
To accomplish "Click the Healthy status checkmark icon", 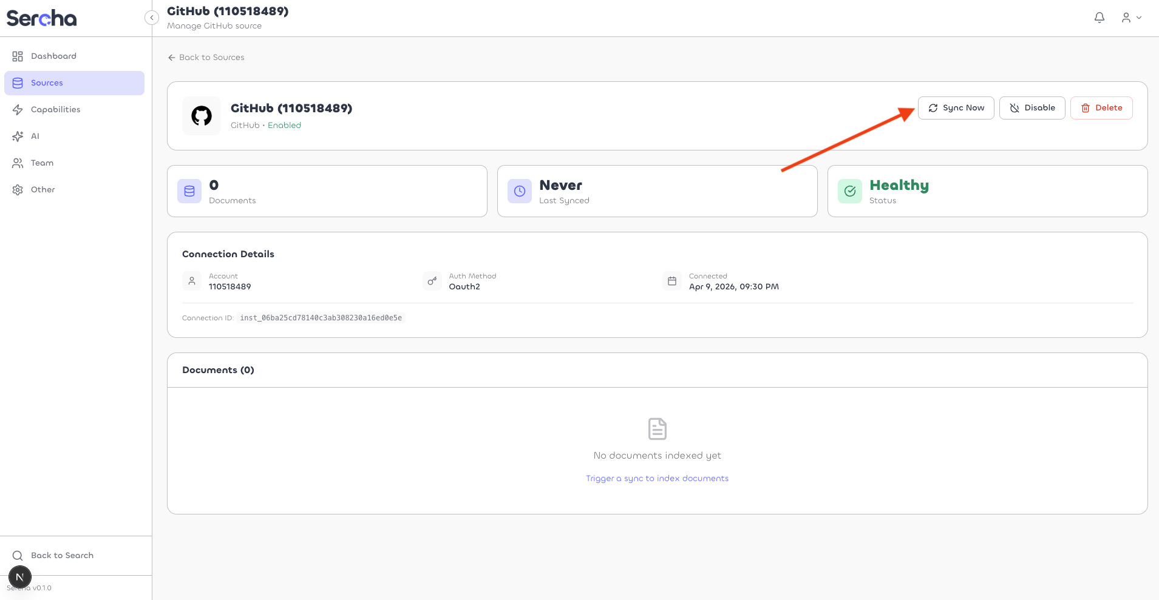I will (x=850, y=191).
